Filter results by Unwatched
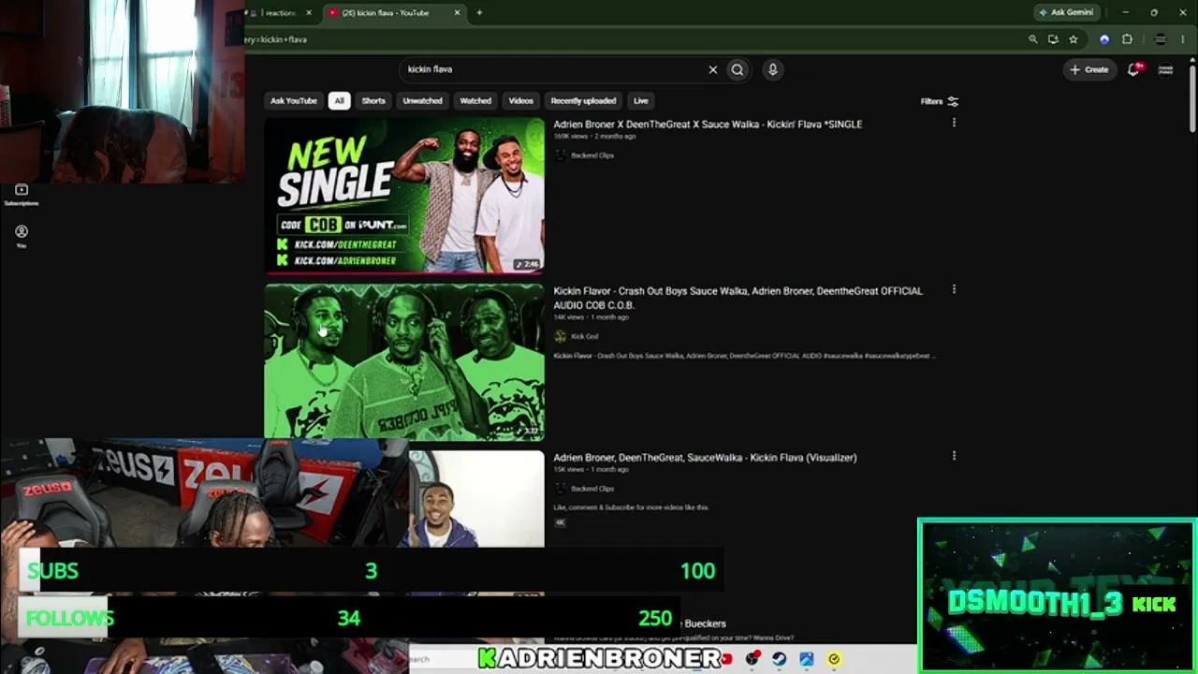Viewport: 1198px width, 674px height. coord(422,101)
